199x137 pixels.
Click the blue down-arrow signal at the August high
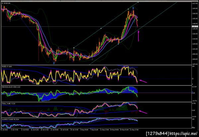point(133,8)
